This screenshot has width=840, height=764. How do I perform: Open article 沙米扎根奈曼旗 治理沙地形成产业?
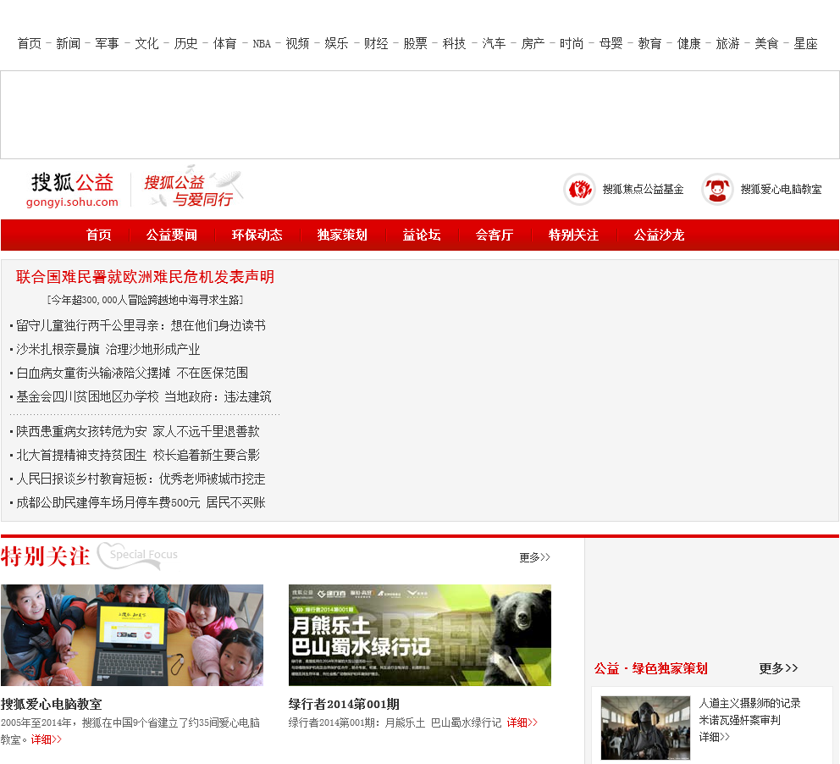click(x=108, y=349)
